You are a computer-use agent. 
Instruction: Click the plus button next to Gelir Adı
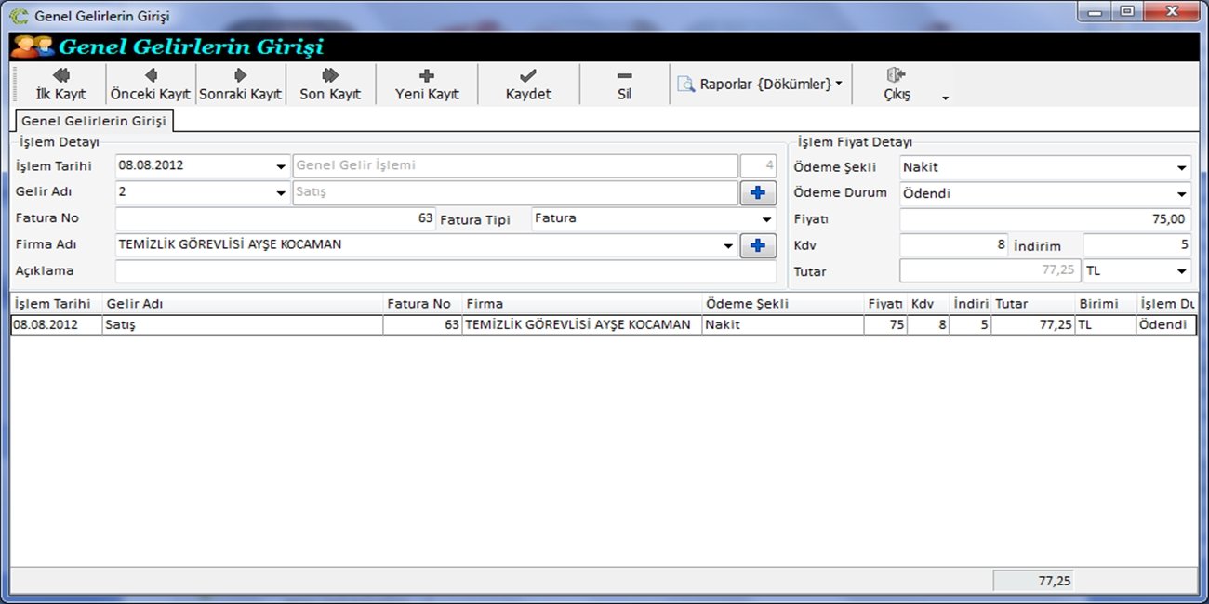pyautogui.click(x=758, y=192)
